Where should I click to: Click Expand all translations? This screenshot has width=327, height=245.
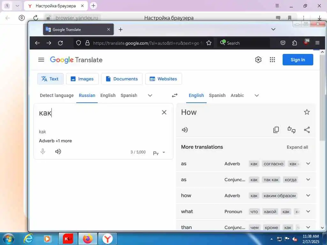coord(297,147)
